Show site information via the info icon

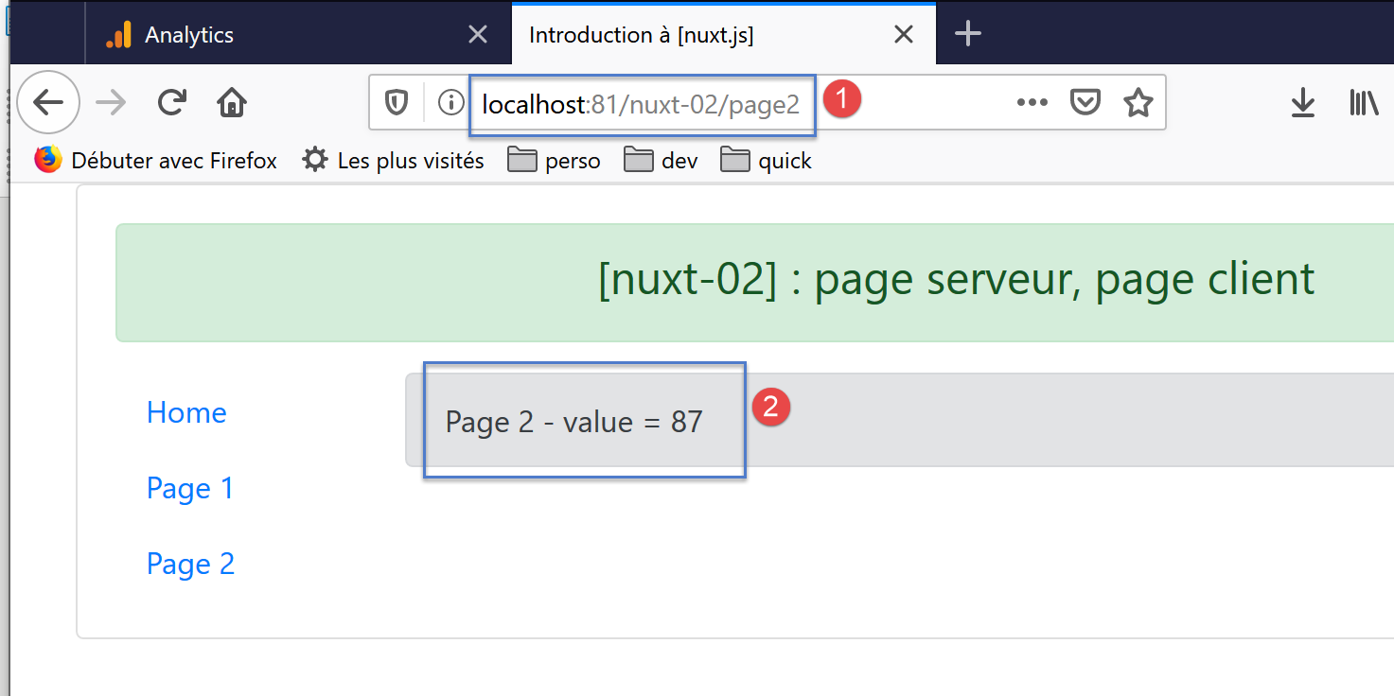point(450,102)
